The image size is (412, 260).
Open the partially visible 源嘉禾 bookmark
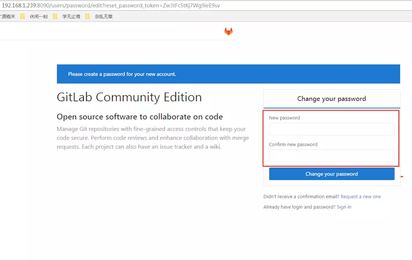pyautogui.click(x=7, y=17)
